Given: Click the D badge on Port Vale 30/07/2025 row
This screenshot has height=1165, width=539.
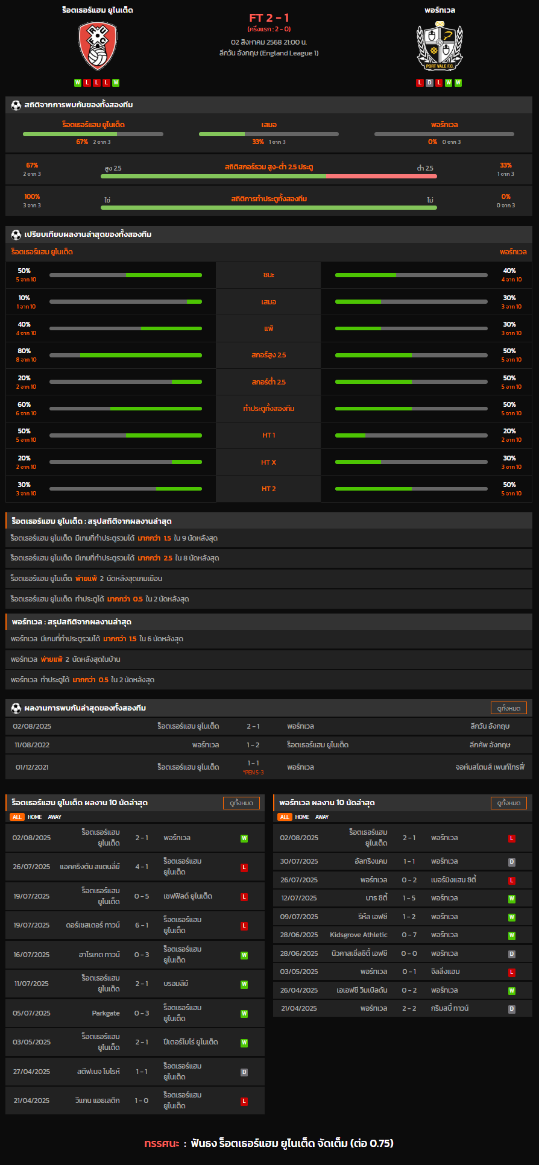Looking at the screenshot, I should click(x=512, y=862).
